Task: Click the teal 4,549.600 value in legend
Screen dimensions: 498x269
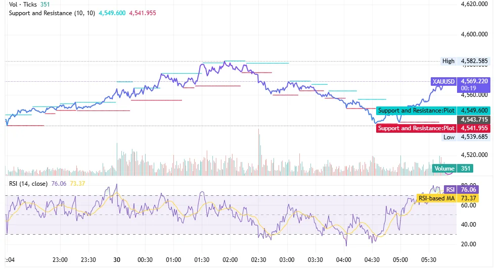Action: click(x=113, y=13)
